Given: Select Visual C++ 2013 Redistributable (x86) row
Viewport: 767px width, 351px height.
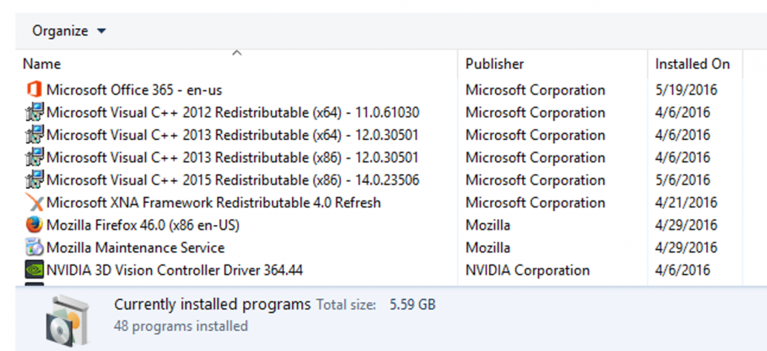Looking at the screenshot, I should pyautogui.click(x=233, y=157).
